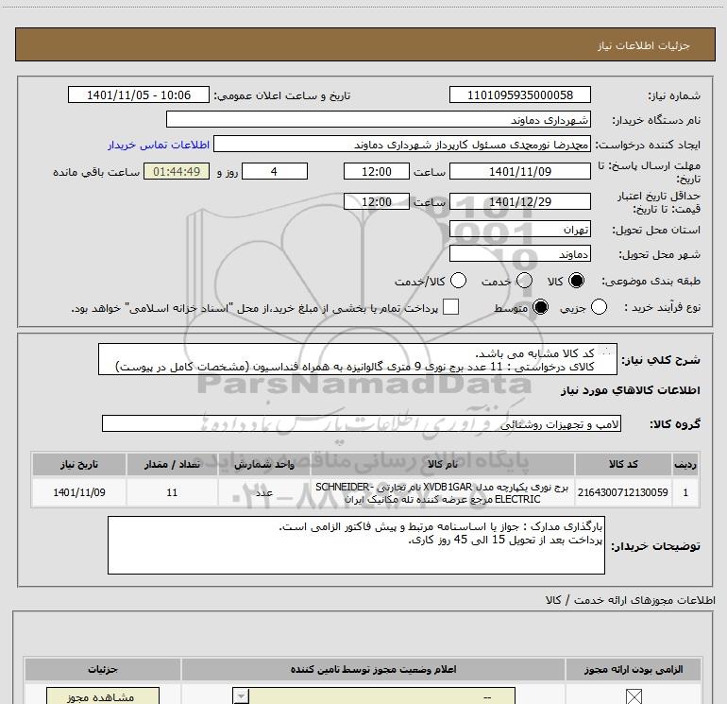Click the کد کالا column header
Viewport: 727px width, 704px height.
click(x=623, y=464)
